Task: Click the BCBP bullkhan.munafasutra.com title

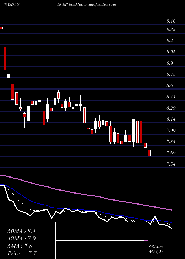Action: pos(87,4)
